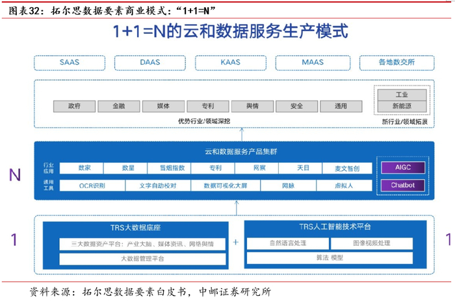The image size is (455, 303).
Task: Click the 图表32 caption line
Action: point(112,11)
